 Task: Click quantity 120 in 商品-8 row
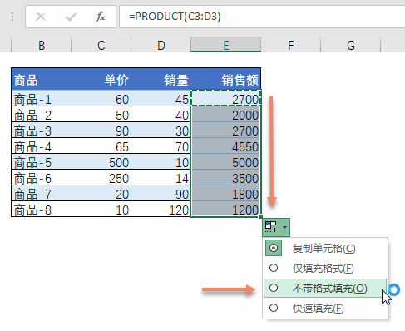[x=161, y=210]
